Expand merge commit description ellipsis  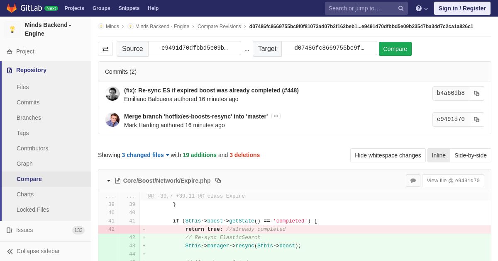[x=276, y=116]
